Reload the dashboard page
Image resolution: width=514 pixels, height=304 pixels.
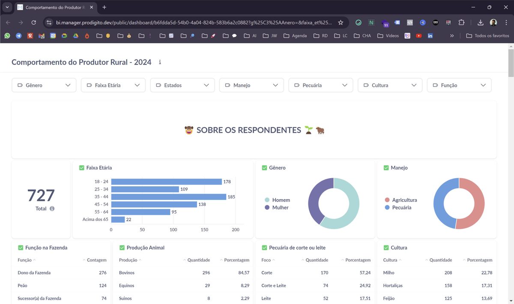[x=34, y=22]
